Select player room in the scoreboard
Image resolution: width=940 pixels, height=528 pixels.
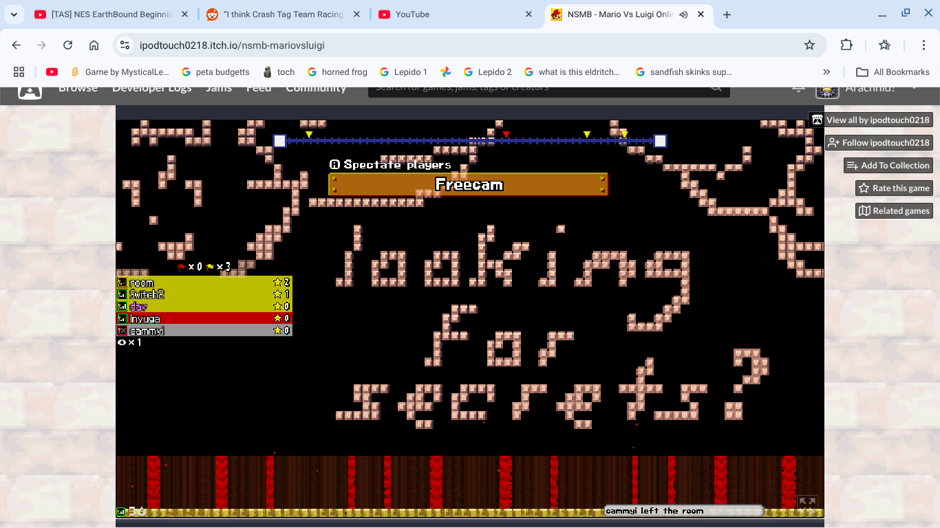204,283
